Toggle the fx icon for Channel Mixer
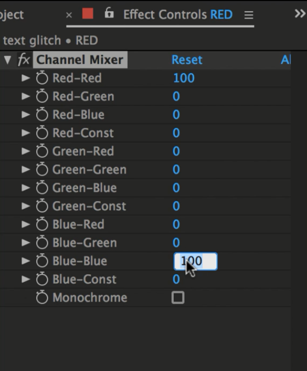 tap(24, 59)
